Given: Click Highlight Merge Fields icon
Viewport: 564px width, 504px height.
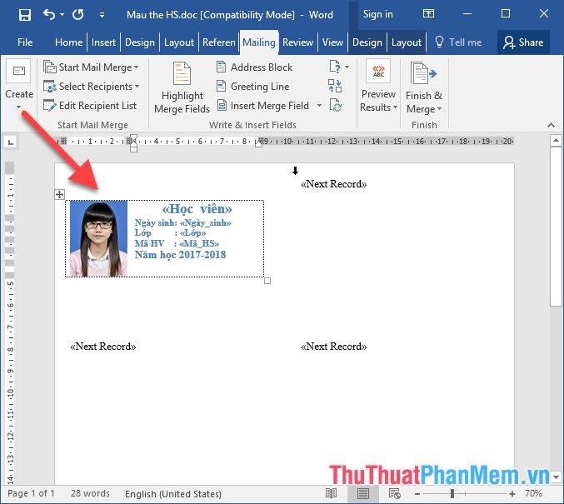Looking at the screenshot, I should [182, 89].
